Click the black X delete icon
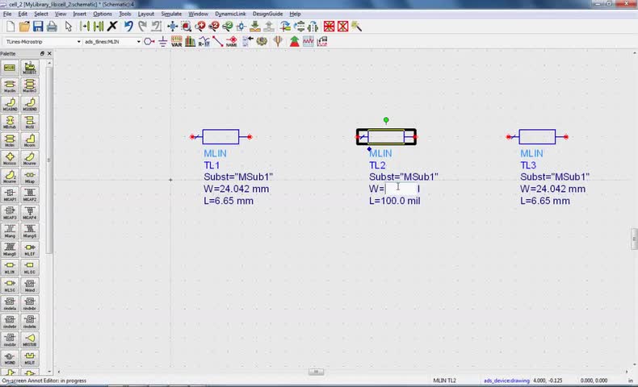 click(112, 27)
